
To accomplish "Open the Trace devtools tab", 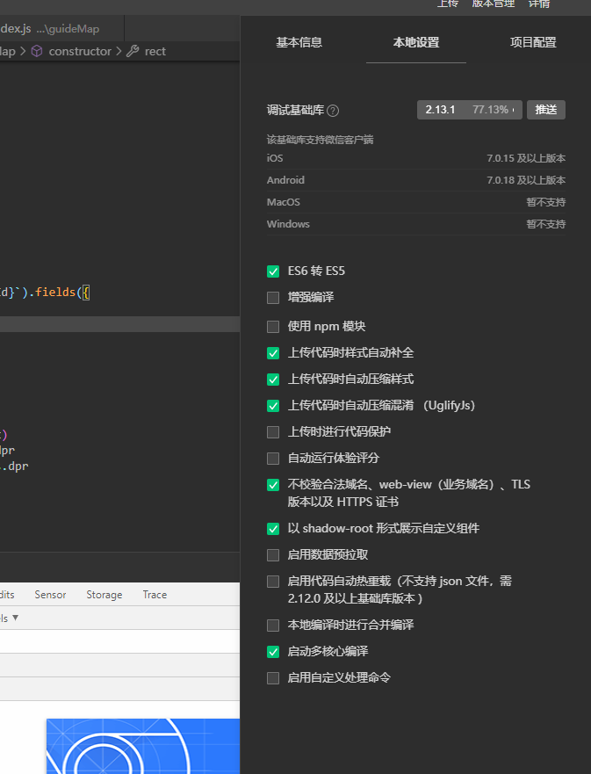I will (x=155, y=595).
